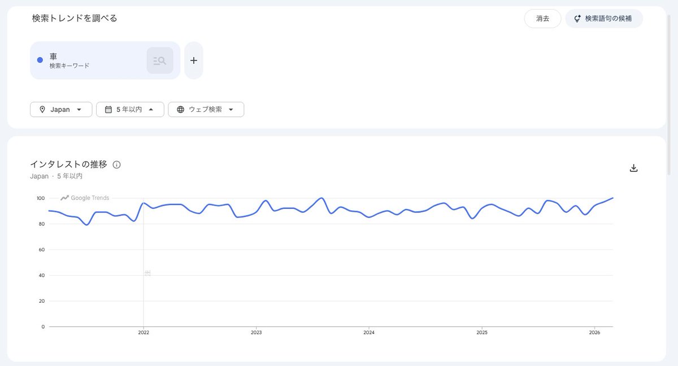Click the blue dot color marker for 車

[x=40, y=60]
